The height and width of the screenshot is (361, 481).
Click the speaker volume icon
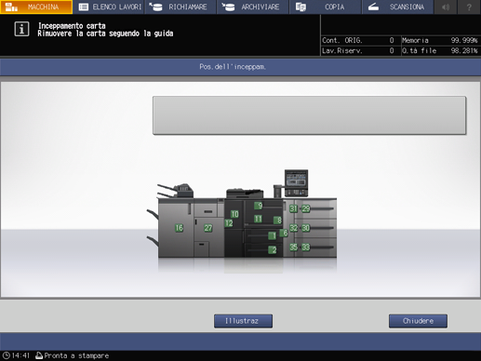446,7
